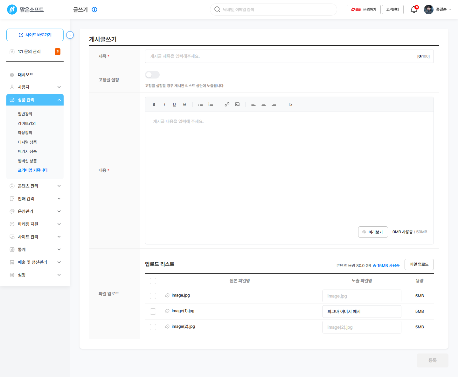Screen dimensions: 458x377
Task: Click into the 게시글 내용 editor area
Action: 289,168
